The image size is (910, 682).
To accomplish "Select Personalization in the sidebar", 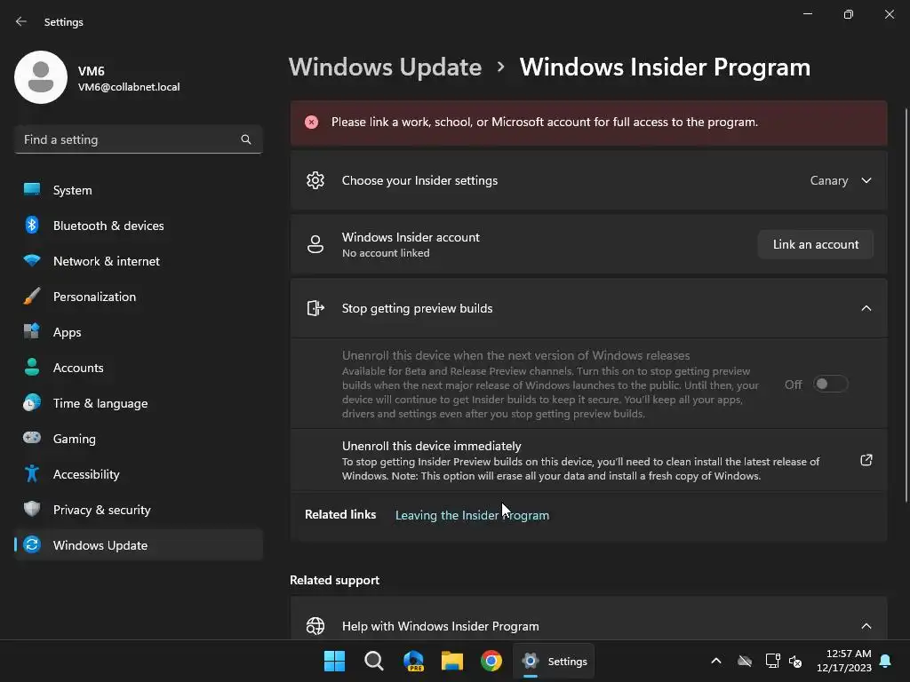I will tap(139, 297).
